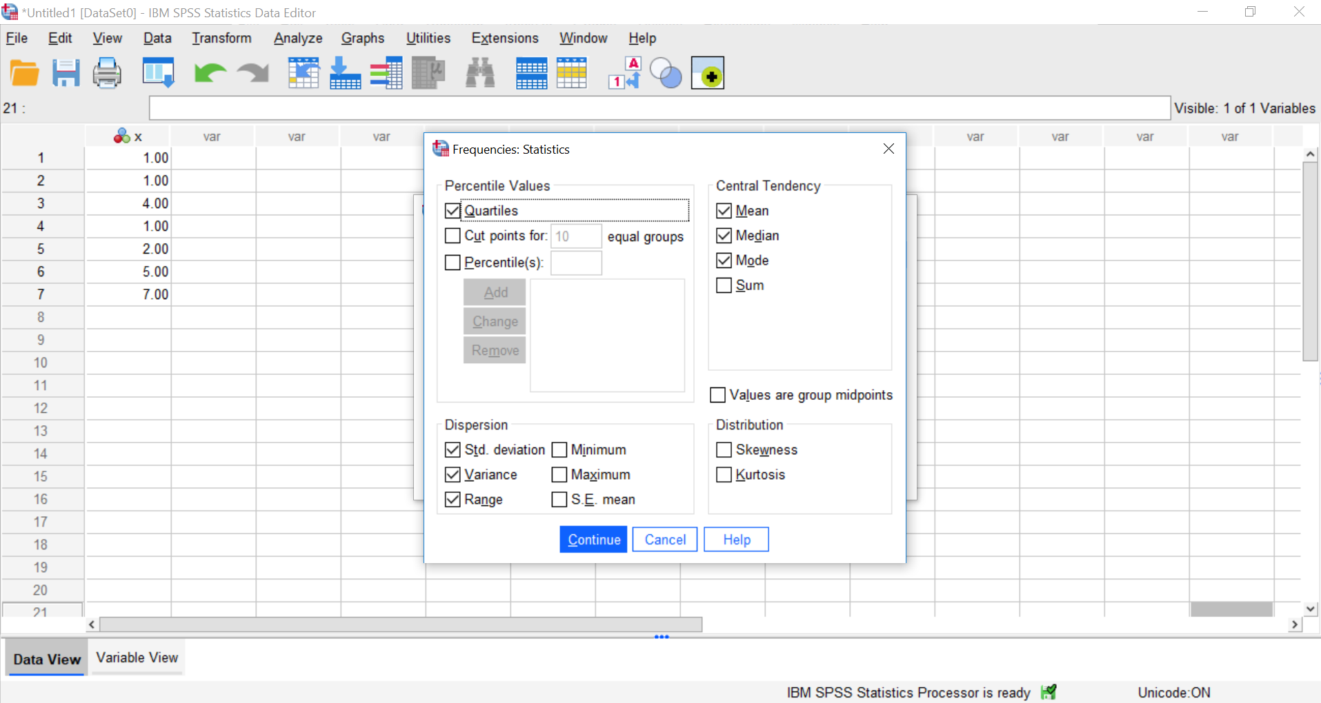Uncheck the Mean checkbox
This screenshot has height=703, width=1321.
[724, 211]
